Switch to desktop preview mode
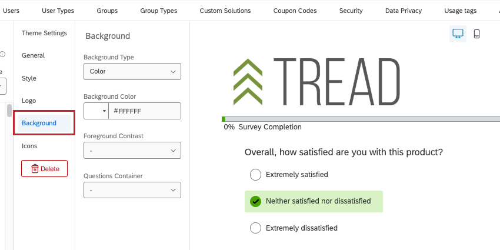 click(458, 34)
